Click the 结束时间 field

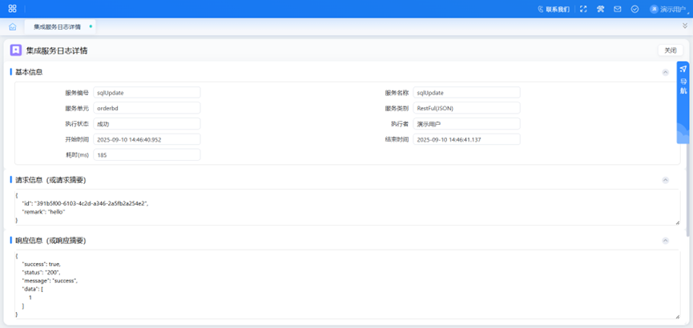point(467,139)
